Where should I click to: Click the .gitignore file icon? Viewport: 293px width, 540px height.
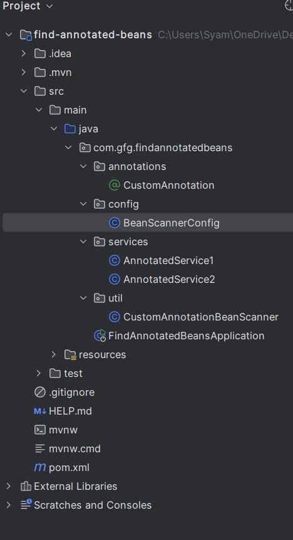point(40,392)
